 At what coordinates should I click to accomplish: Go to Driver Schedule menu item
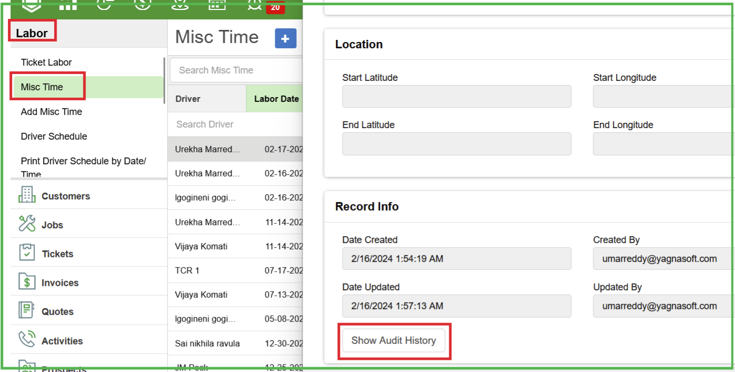coord(54,136)
